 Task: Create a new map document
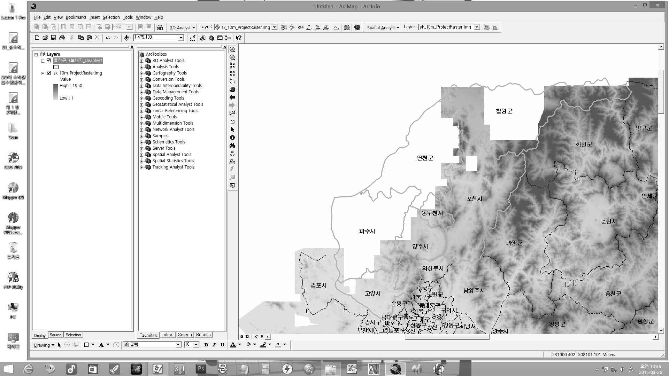click(37, 38)
